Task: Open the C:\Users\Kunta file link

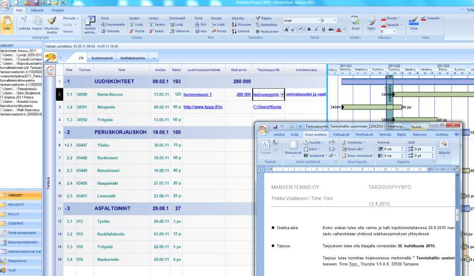Action: coord(267,106)
